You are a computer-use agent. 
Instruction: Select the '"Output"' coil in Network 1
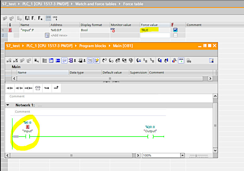click(150, 137)
